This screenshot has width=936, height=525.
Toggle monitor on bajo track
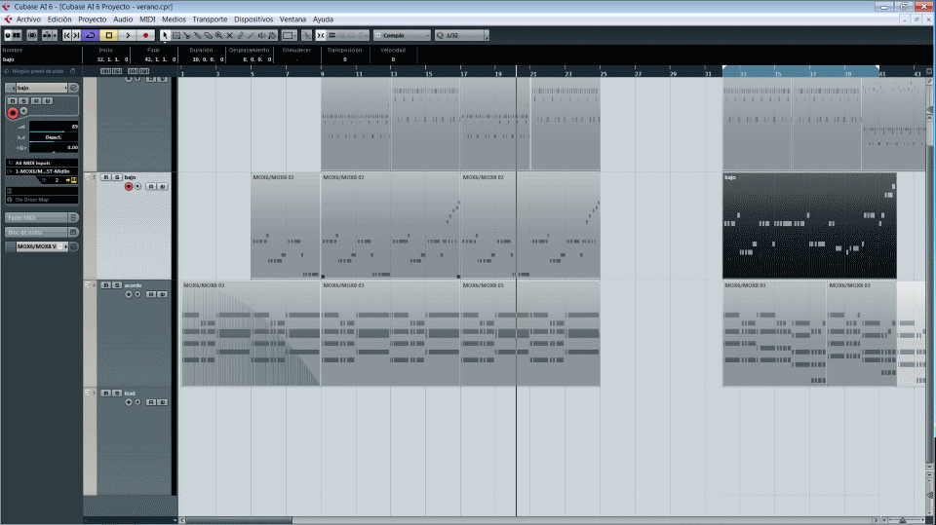coord(137,187)
